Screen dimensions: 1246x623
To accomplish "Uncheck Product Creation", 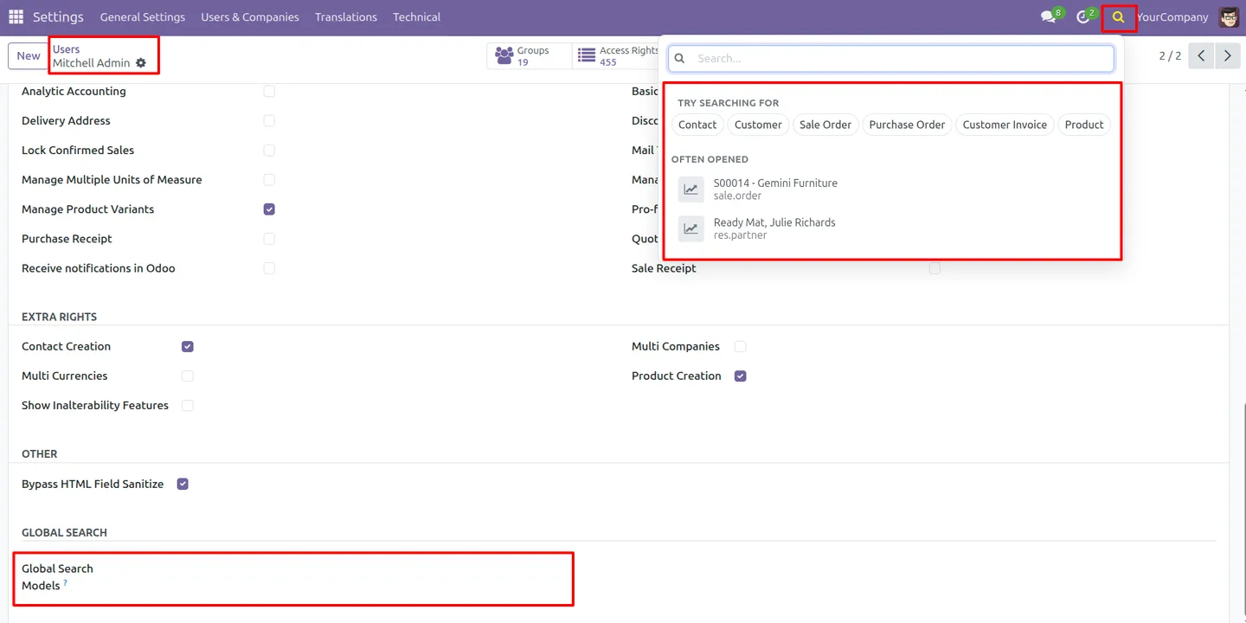I will (x=740, y=376).
